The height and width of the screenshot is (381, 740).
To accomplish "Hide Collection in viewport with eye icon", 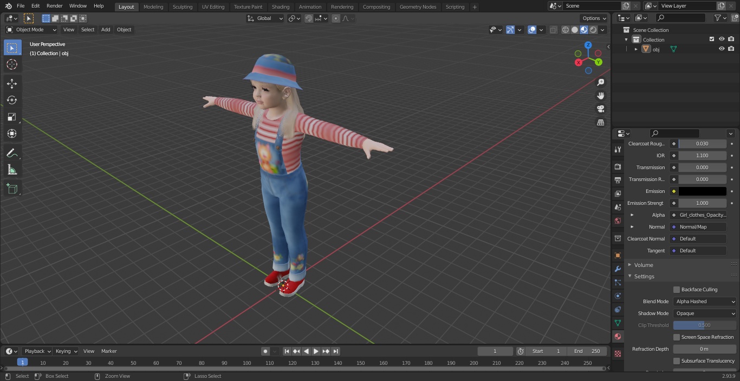I will point(722,39).
